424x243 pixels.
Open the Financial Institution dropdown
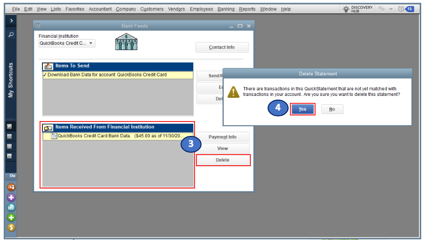pos(67,43)
